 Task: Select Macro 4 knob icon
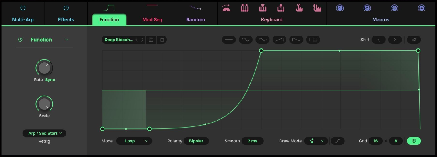point(422,8)
